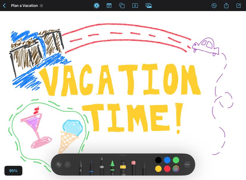The width and height of the screenshot is (246, 180).
Task: Open the custom color picker wheel
Action: tap(176, 169)
